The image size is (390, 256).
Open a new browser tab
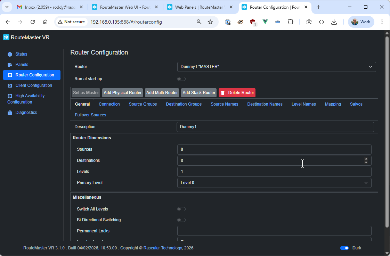[x=318, y=7]
